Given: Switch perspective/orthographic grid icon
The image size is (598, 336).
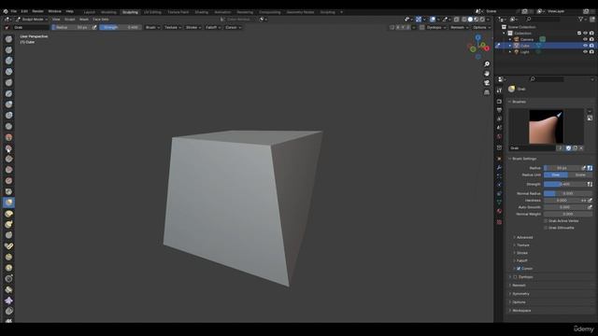Looking at the screenshot, I should pos(487,92).
